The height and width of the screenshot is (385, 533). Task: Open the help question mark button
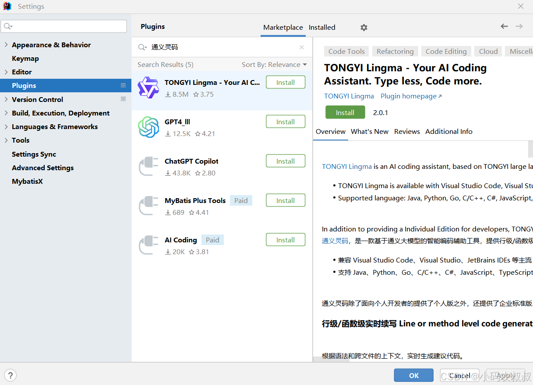tap(10, 375)
